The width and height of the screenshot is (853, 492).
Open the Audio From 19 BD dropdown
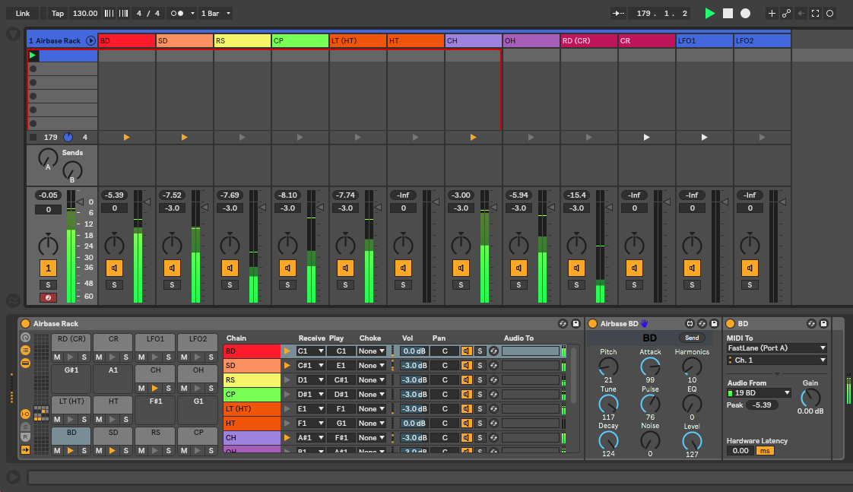(x=759, y=393)
